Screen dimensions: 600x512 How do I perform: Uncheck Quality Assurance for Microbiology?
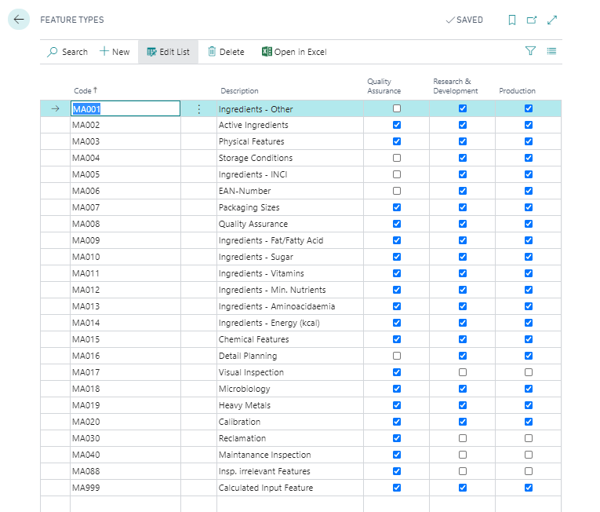click(x=397, y=389)
